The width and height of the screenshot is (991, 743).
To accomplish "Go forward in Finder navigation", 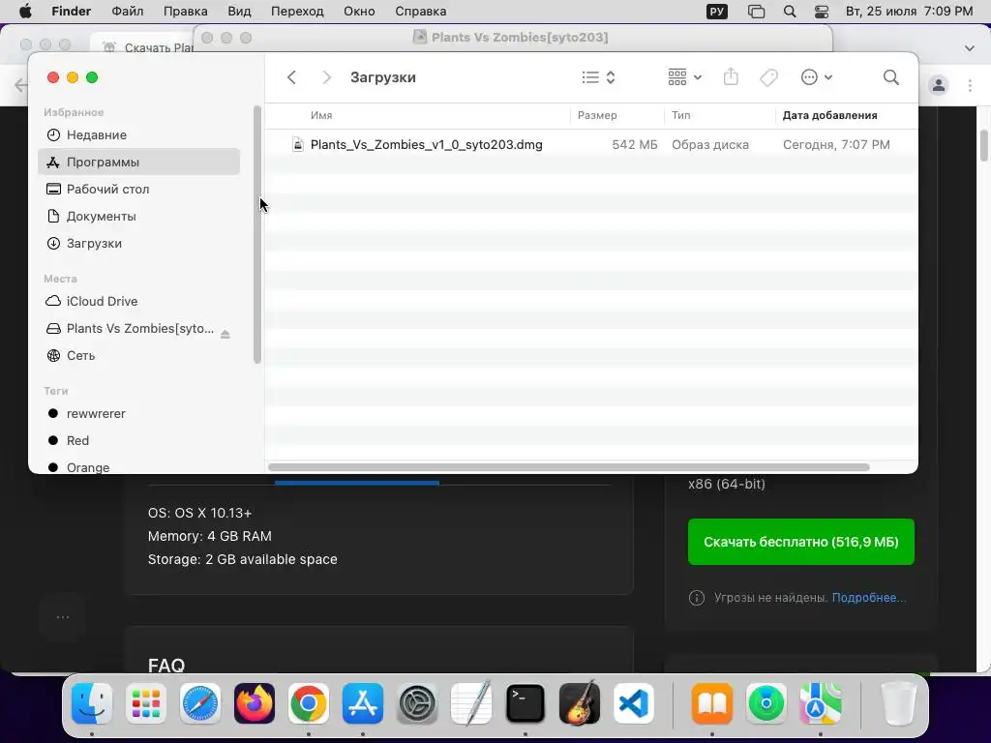I will click(326, 77).
